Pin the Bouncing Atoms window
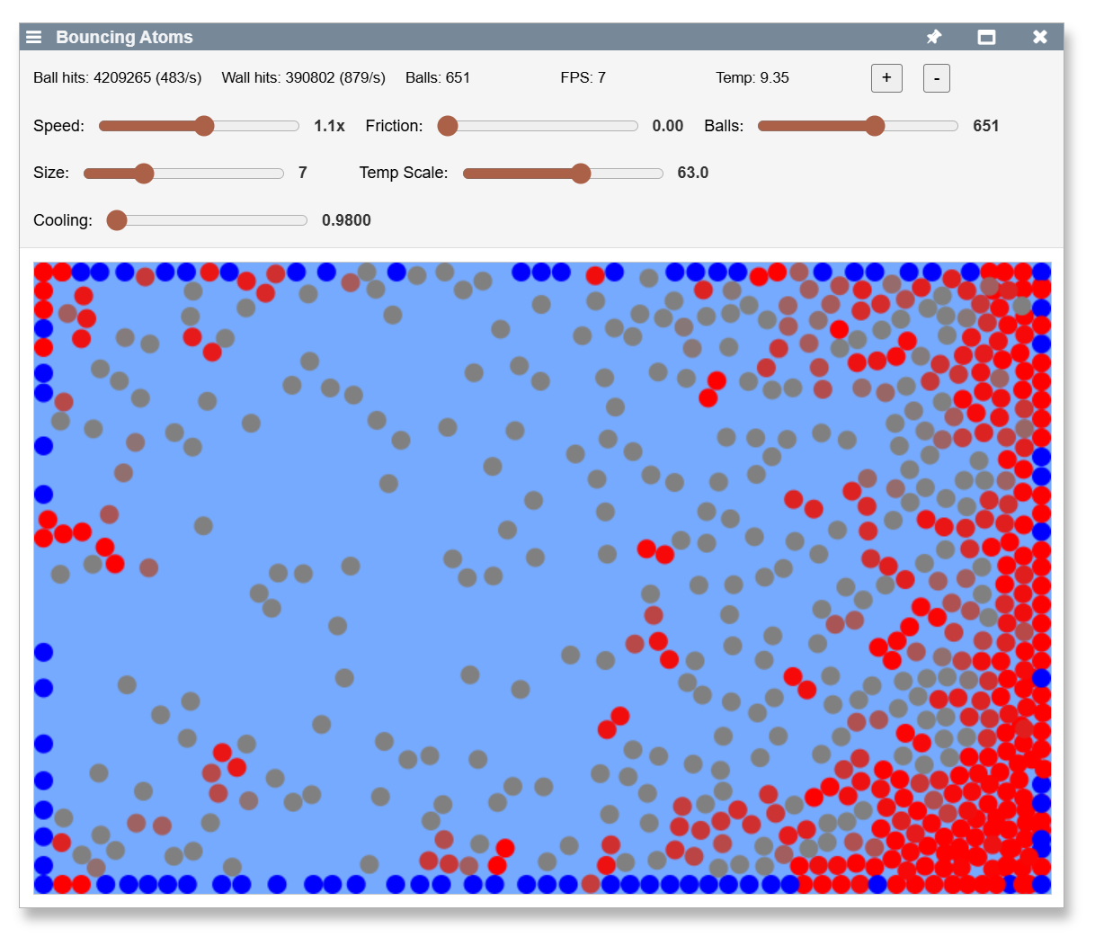 (x=934, y=37)
